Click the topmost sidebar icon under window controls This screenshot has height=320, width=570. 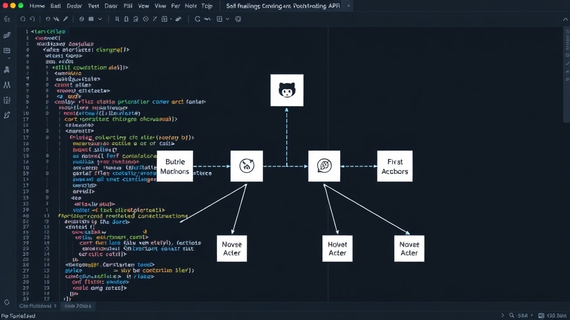click(7, 19)
